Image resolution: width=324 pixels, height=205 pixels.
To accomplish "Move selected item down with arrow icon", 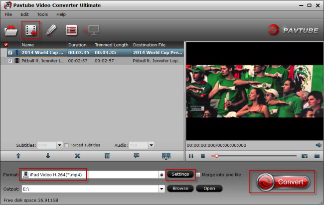I will pyautogui.click(x=48, y=156).
